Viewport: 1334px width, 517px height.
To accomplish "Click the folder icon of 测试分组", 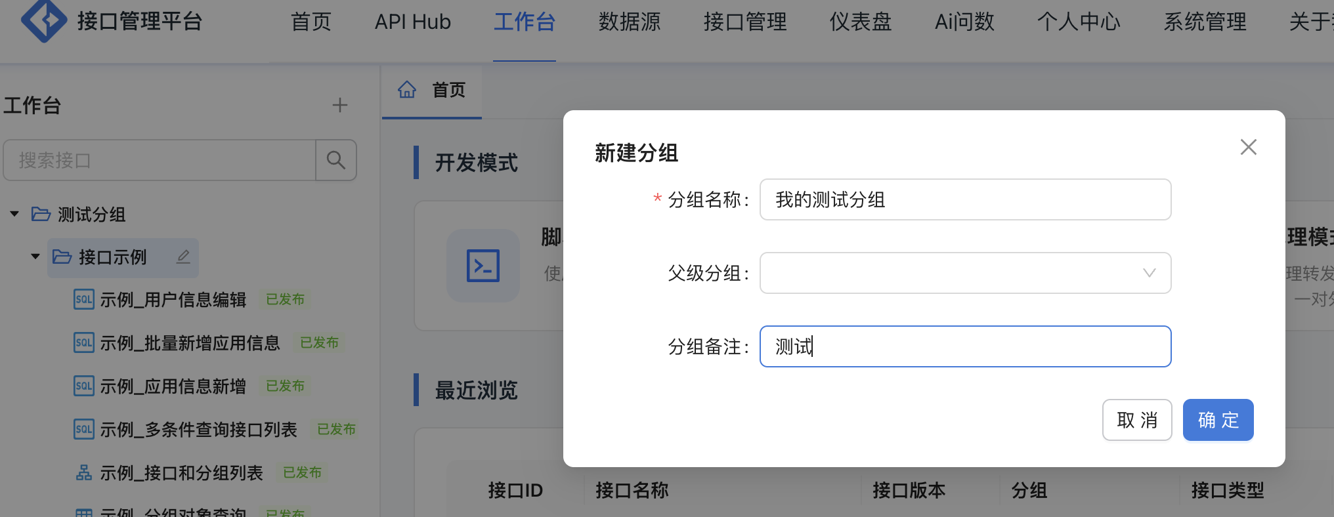I will pos(41,215).
